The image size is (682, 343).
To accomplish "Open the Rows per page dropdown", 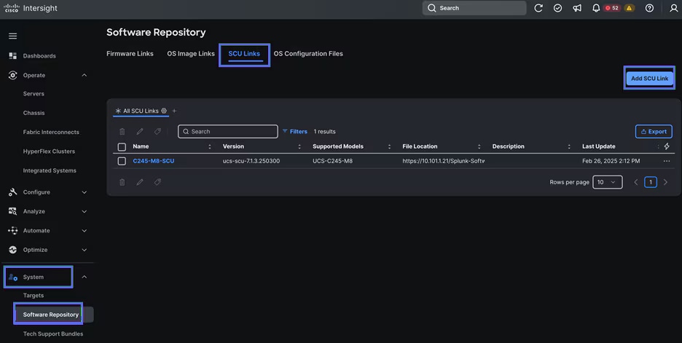I will click(607, 182).
